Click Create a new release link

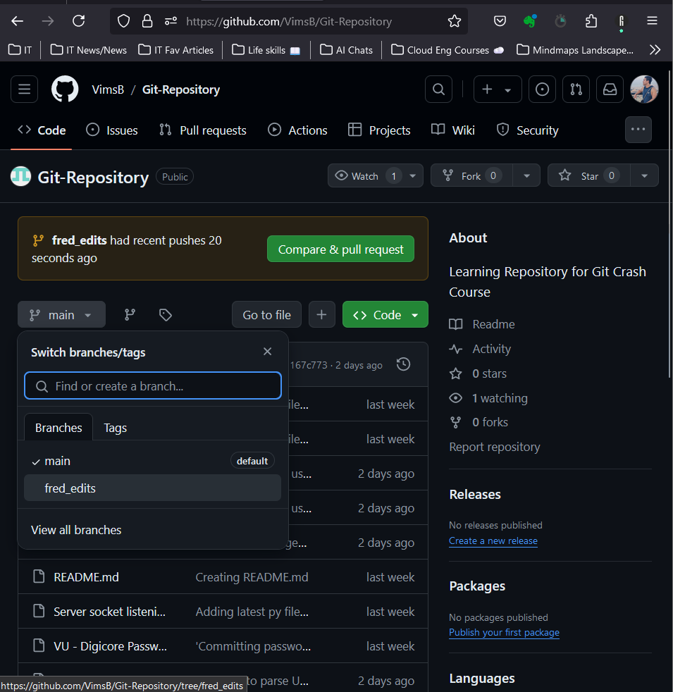click(x=493, y=540)
